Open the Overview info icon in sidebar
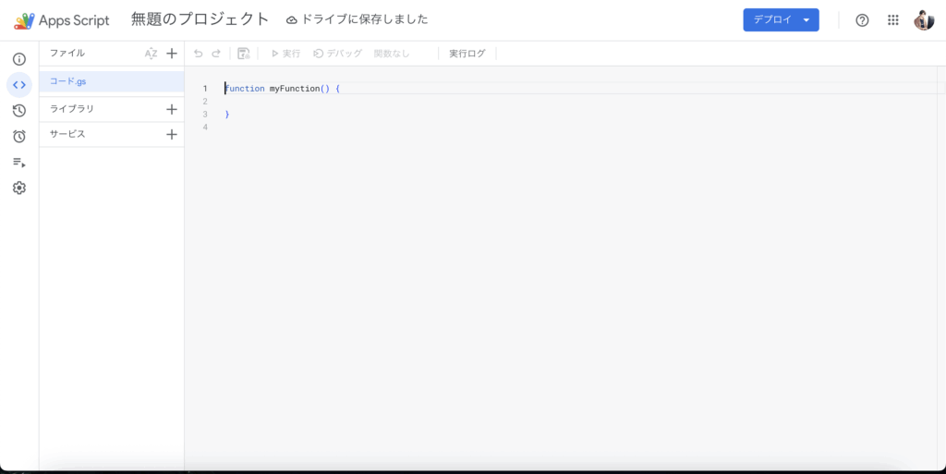Image resolution: width=946 pixels, height=474 pixels. click(19, 59)
